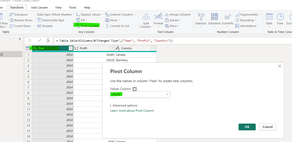Open Country column filter dropdown
This screenshot has width=292, height=142.
154,48
